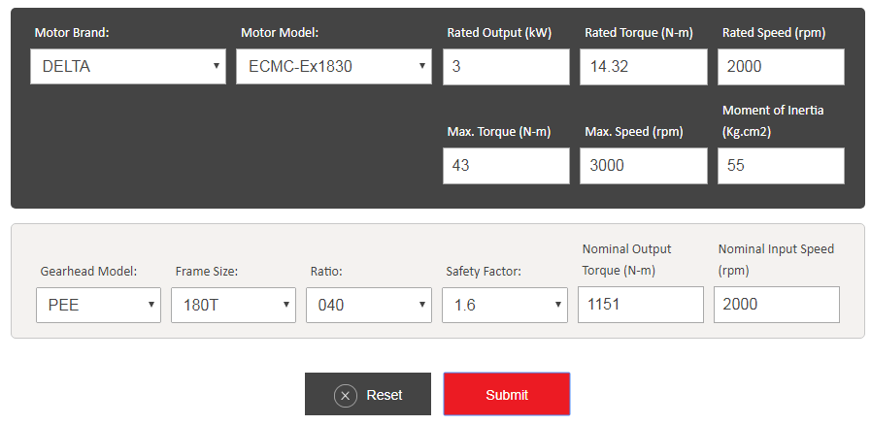
Task: Select the Nominal Output Torque field
Action: (640, 305)
